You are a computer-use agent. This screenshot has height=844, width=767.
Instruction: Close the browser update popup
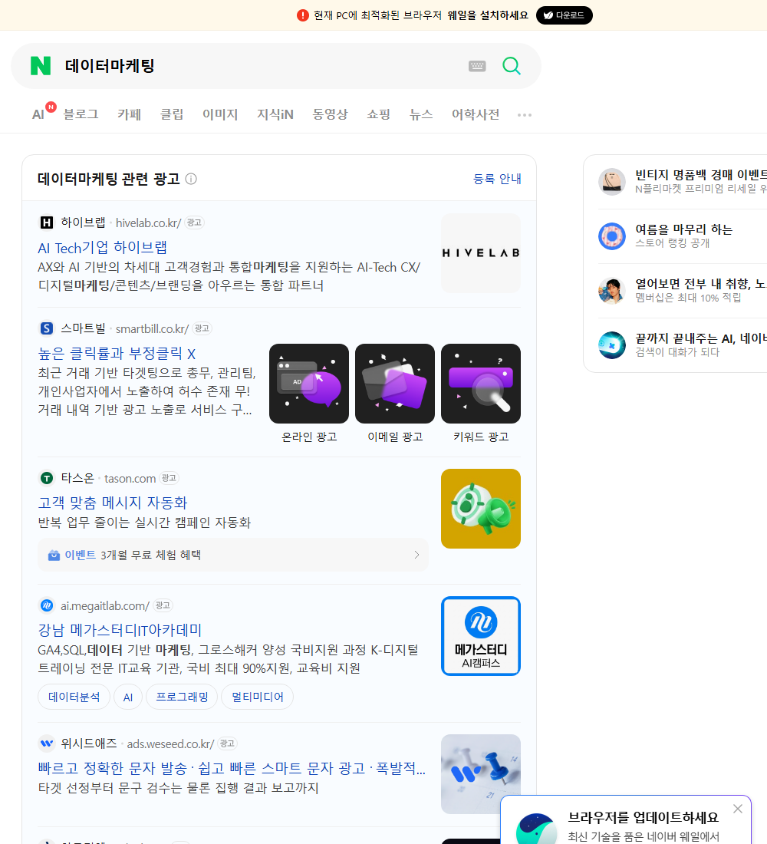(737, 809)
